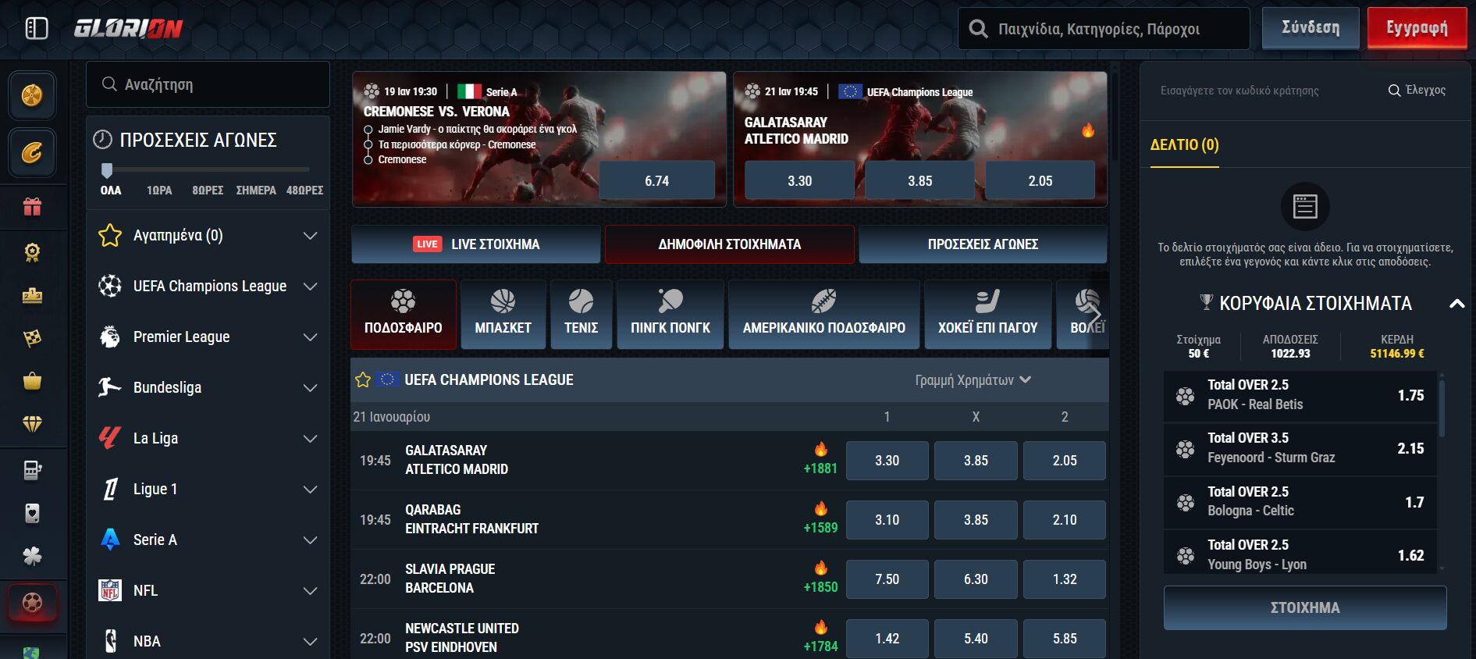This screenshot has height=659, width=1476.
Task: Collapse the ΚΟΡΥΦΑΙΑ ΣΤΟΙΧΗΜΑΤΑ section
Action: coord(1456,304)
